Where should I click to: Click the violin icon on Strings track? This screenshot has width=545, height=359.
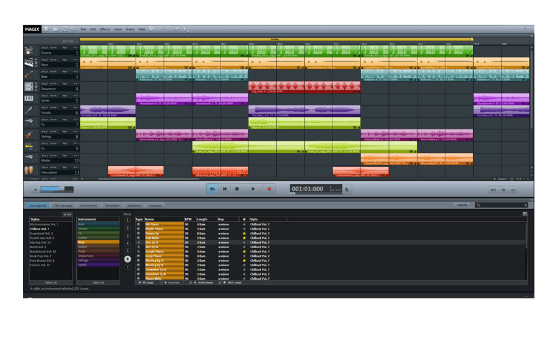point(29,135)
